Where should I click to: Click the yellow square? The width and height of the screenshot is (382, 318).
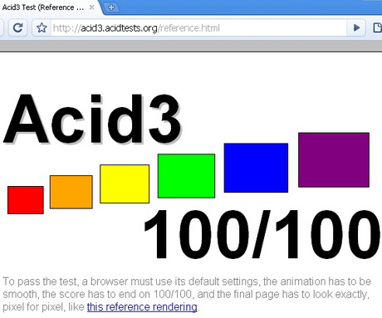tap(125, 183)
